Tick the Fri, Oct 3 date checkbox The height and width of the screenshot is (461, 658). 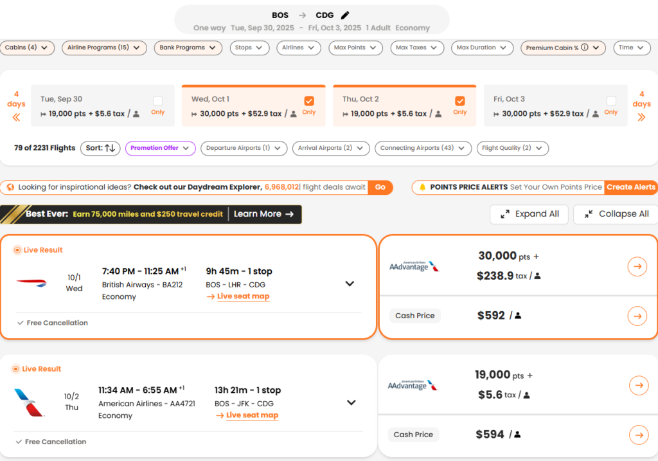click(611, 101)
